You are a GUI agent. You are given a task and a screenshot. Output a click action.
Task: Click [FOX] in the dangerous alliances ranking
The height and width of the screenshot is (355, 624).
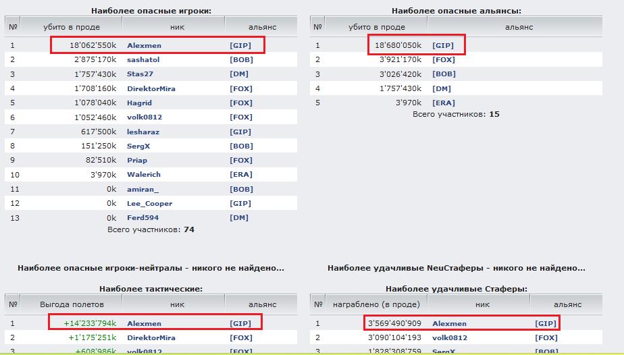pos(444,60)
